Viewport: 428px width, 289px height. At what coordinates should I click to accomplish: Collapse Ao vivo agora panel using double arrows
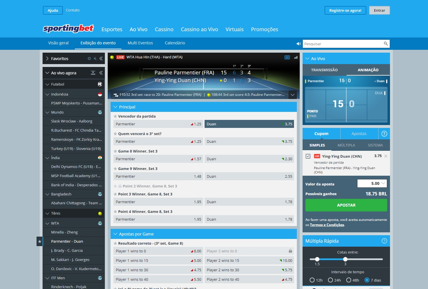coord(101,73)
